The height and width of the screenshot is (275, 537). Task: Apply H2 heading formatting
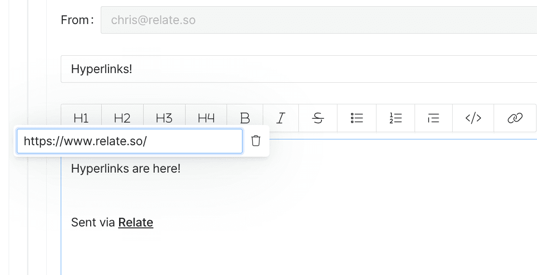tap(122, 118)
